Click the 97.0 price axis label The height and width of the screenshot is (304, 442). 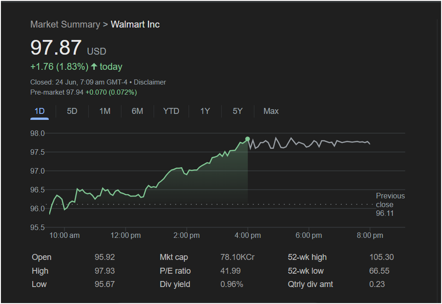click(x=38, y=171)
